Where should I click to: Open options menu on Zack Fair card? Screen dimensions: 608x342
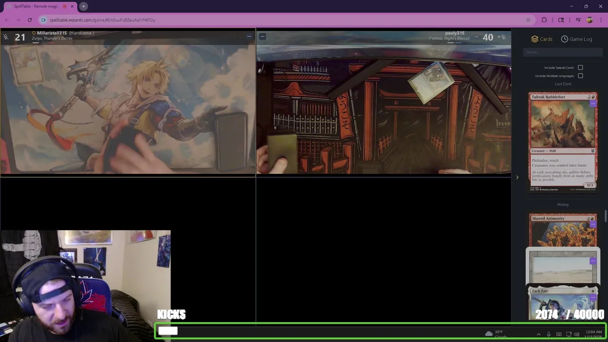click(x=593, y=297)
